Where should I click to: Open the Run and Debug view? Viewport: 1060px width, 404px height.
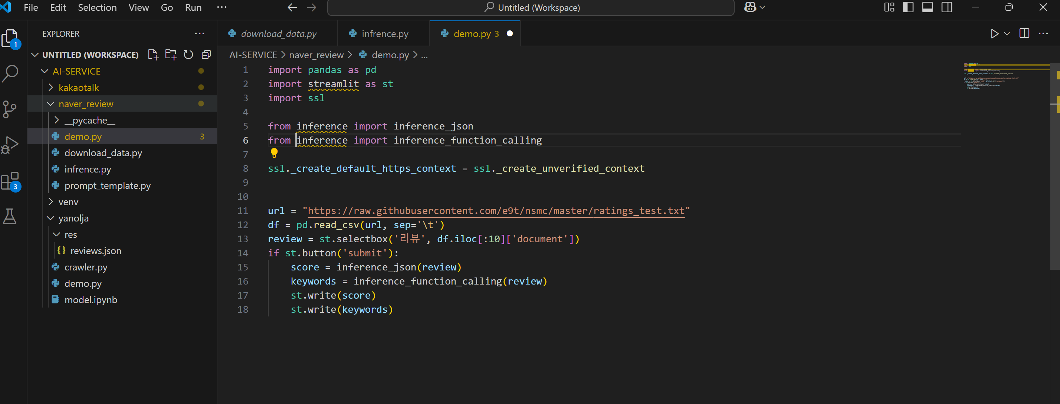click(10, 145)
